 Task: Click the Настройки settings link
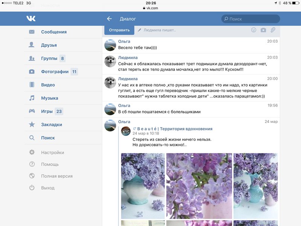[x=53, y=153]
